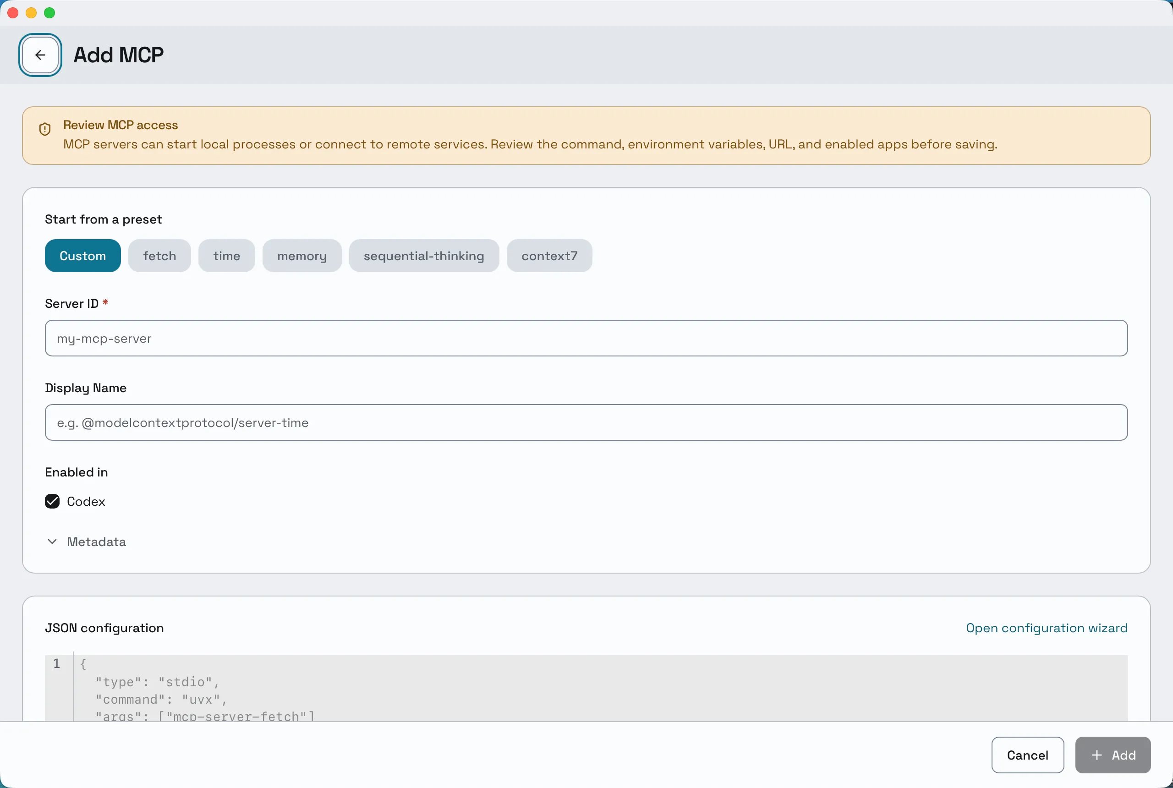
Task: Click inside the JSON configuration editor
Action: tap(586, 689)
